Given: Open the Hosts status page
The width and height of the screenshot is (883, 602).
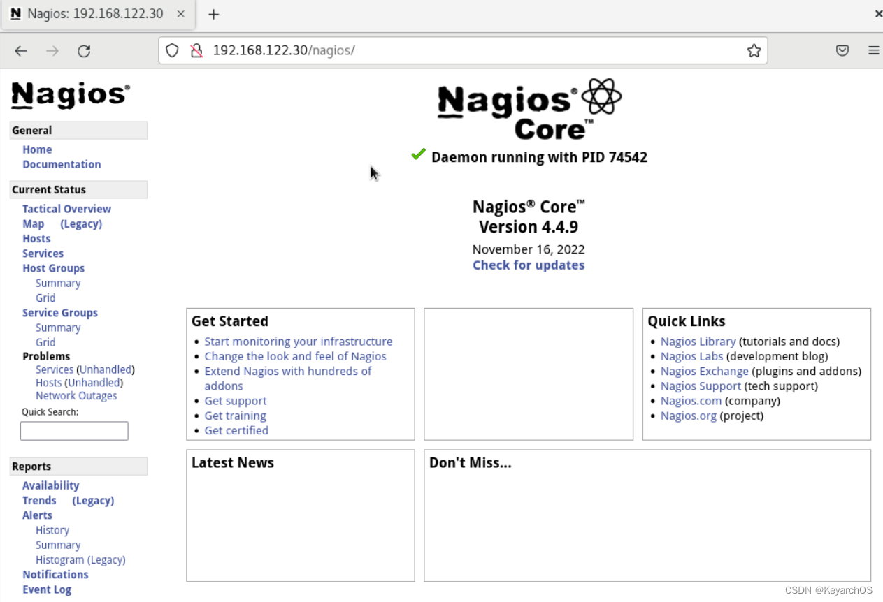Looking at the screenshot, I should (36, 238).
